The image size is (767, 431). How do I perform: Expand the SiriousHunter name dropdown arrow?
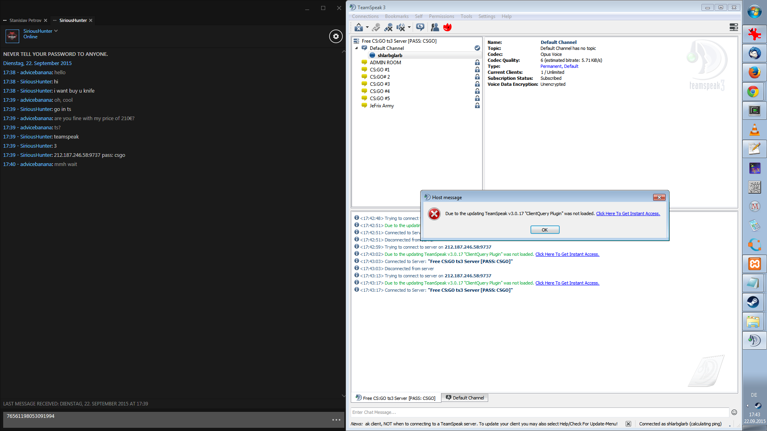click(x=56, y=31)
